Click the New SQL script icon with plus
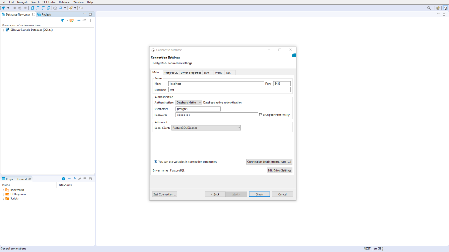Image resolution: width=449 pixels, height=252 pixels. pos(43,8)
